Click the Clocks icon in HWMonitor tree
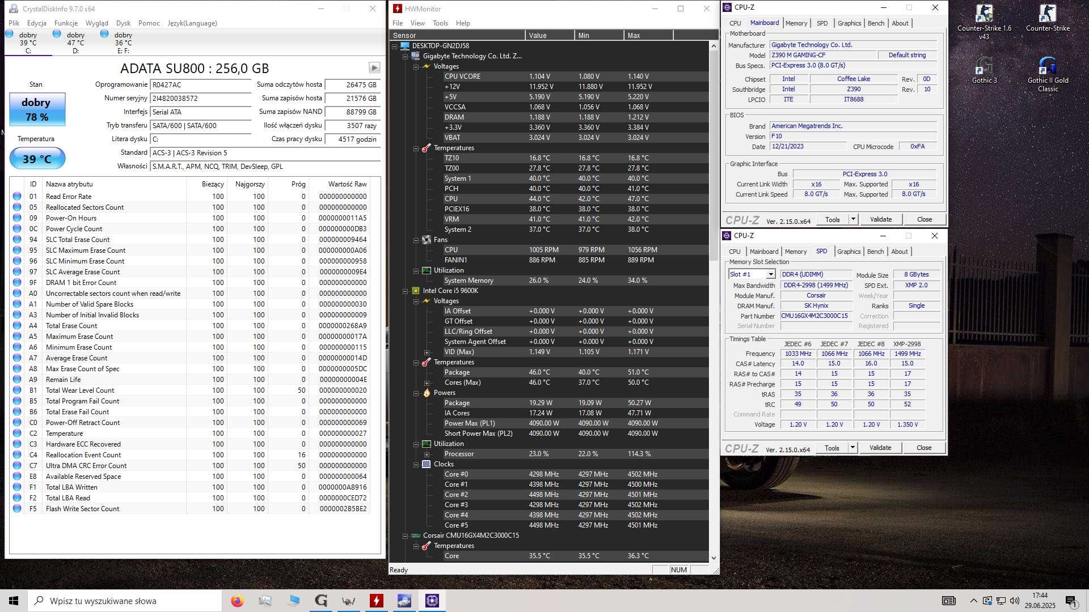The height and width of the screenshot is (612, 1089). click(427, 464)
